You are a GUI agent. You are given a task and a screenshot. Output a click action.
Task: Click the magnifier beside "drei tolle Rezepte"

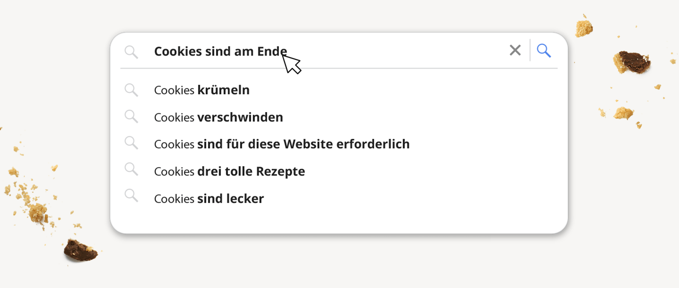click(x=131, y=169)
